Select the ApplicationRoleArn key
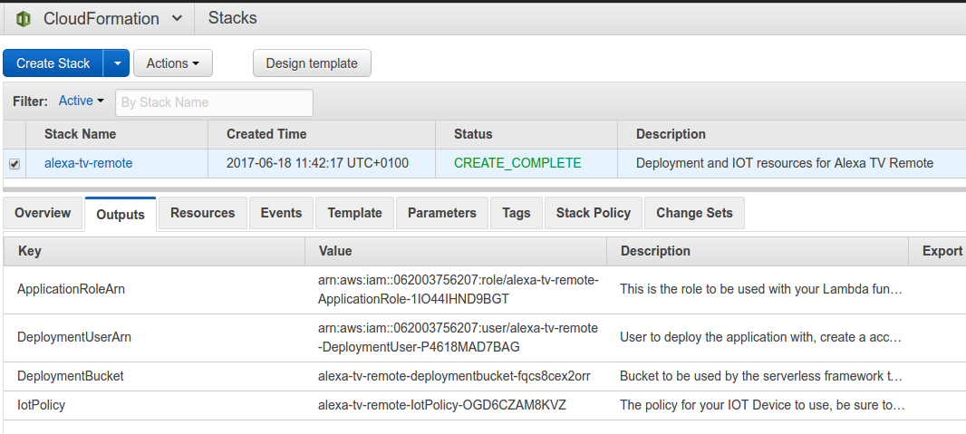This screenshot has height=434, width=966. point(72,289)
